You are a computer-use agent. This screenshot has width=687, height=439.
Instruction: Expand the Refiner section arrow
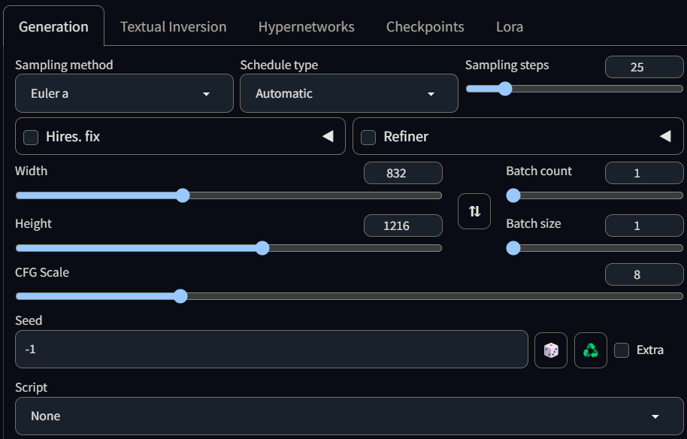(x=665, y=136)
